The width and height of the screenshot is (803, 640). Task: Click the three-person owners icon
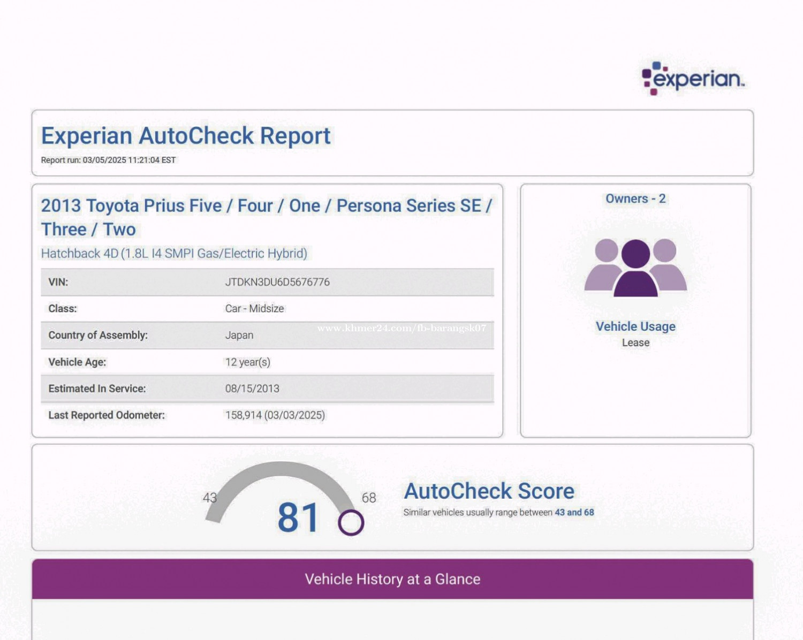(x=635, y=267)
